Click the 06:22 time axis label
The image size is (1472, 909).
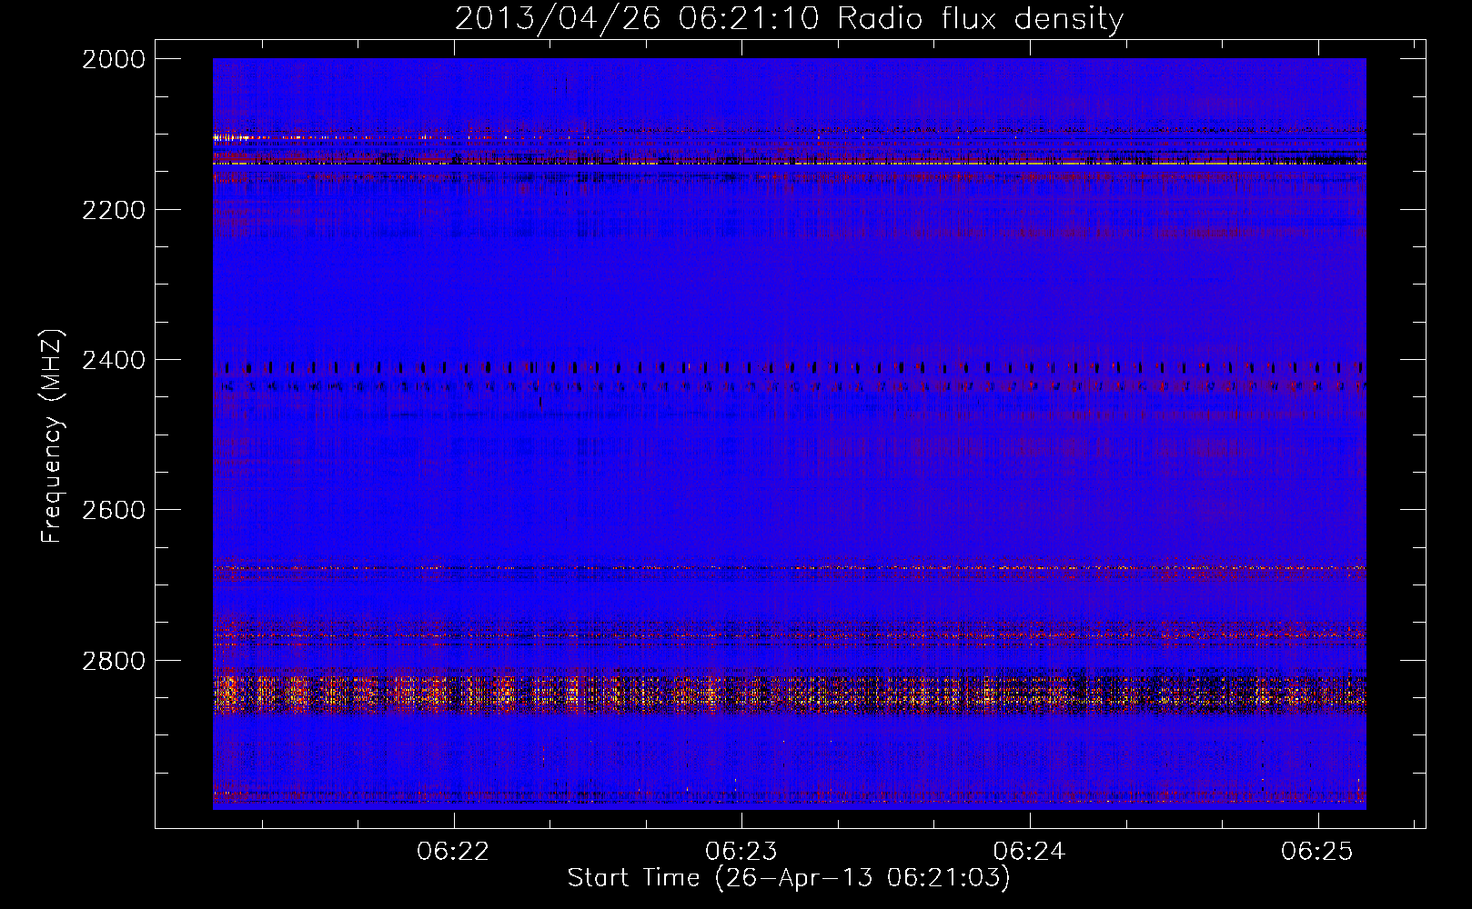tap(453, 852)
